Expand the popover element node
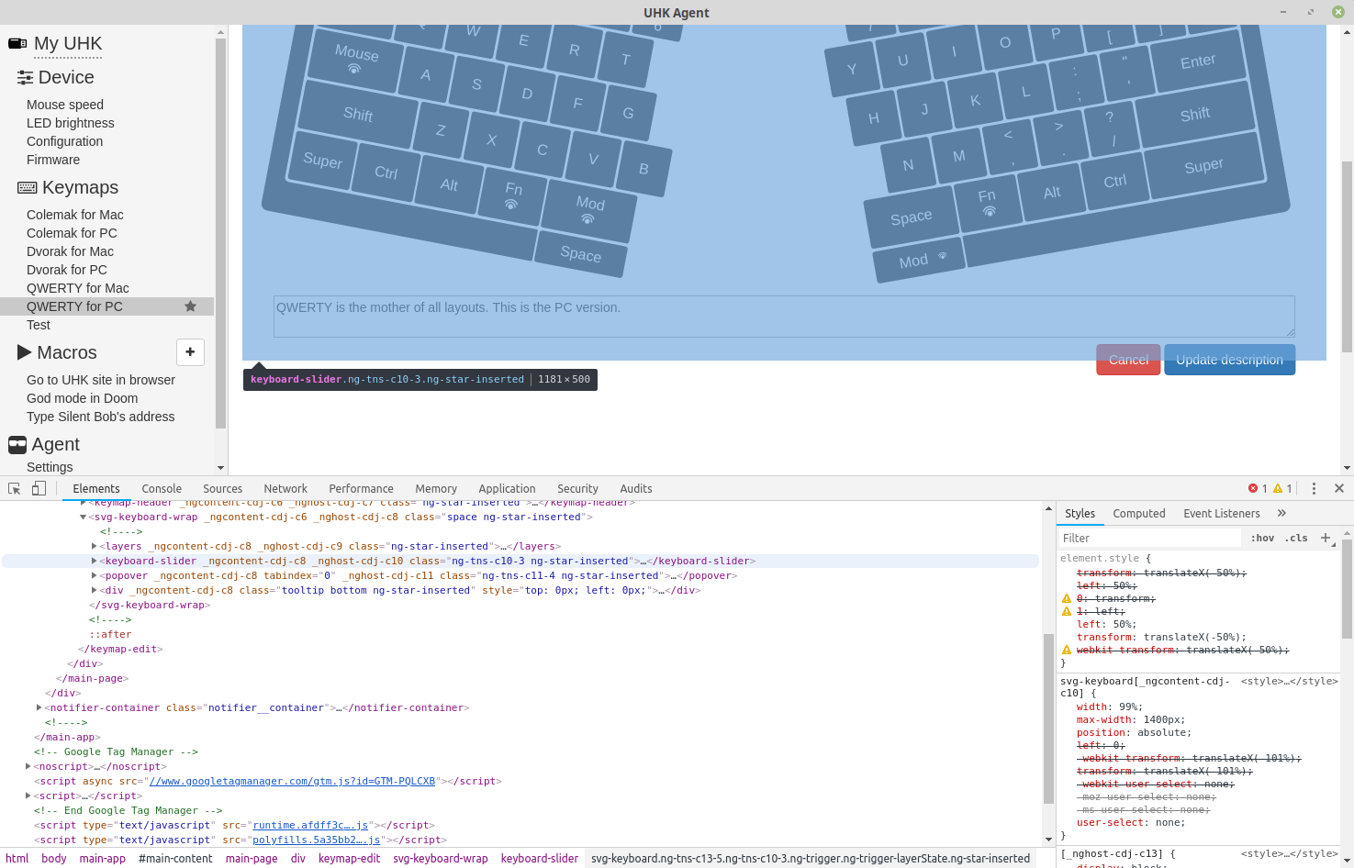Viewport: 1354px width, 868px height. (x=94, y=575)
